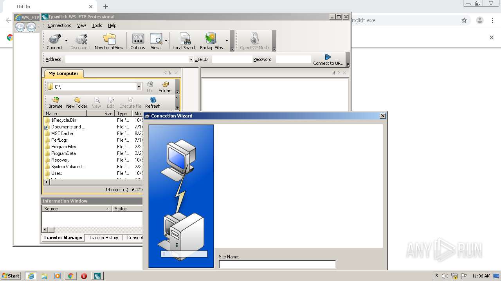Open the Windows Start menu
The width and height of the screenshot is (501, 281).
point(11,276)
